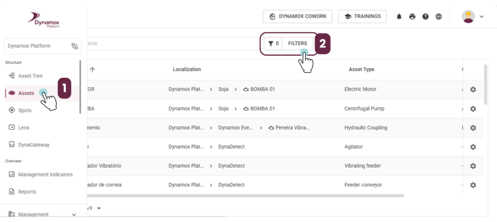Screen dimensions: 497x222
Task: Open settings gear for Electric Motor row
Action: tap(473, 89)
